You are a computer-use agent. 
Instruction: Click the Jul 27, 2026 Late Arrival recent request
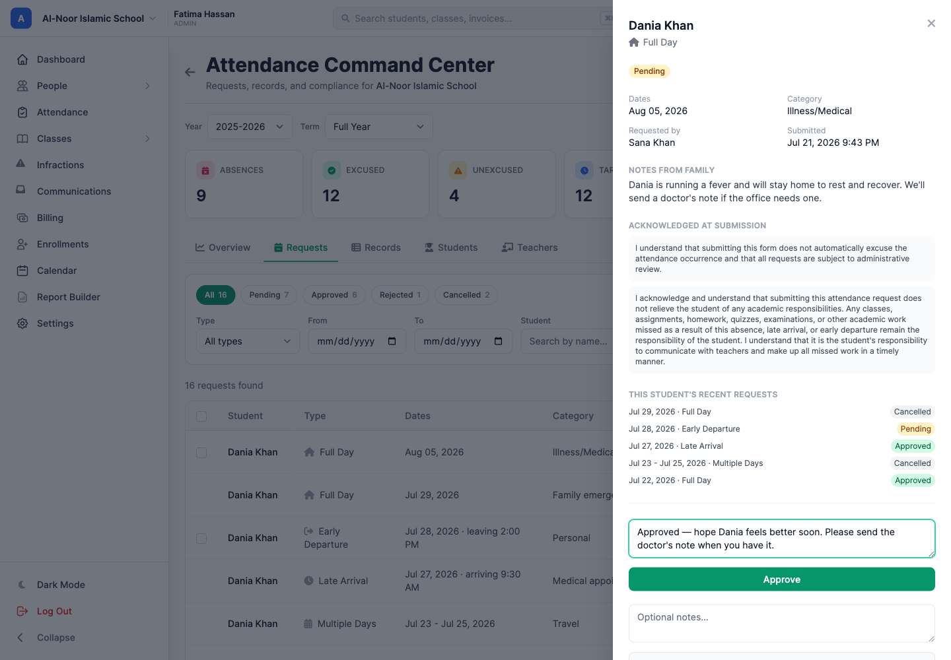782,446
